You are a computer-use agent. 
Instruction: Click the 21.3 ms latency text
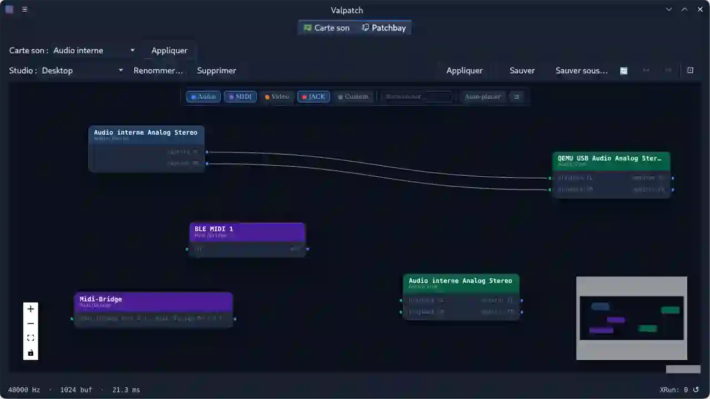tap(126, 390)
